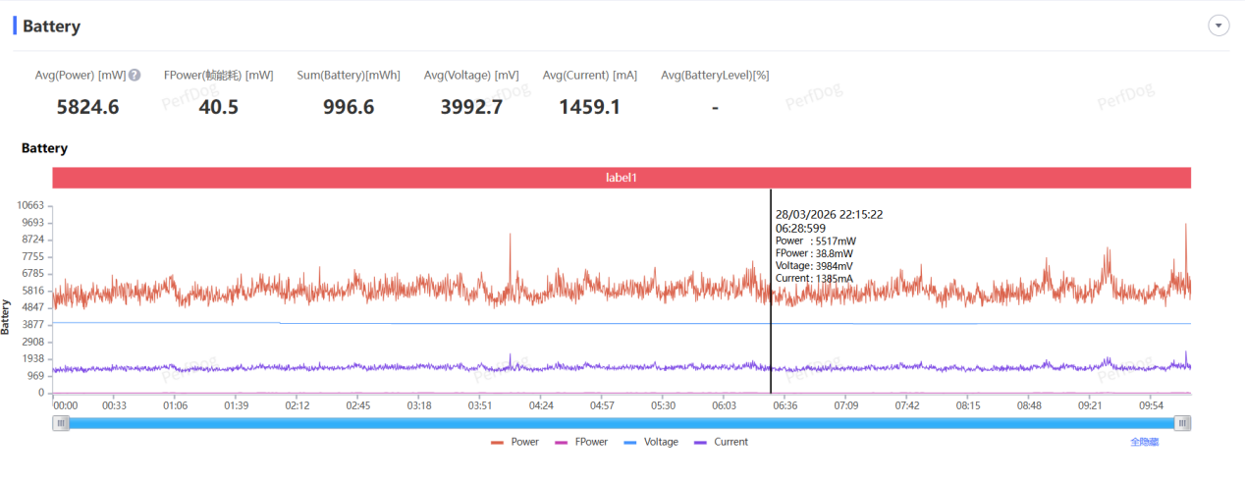
Task: Click the left handle of the time range slider
Action: (62, 423)
